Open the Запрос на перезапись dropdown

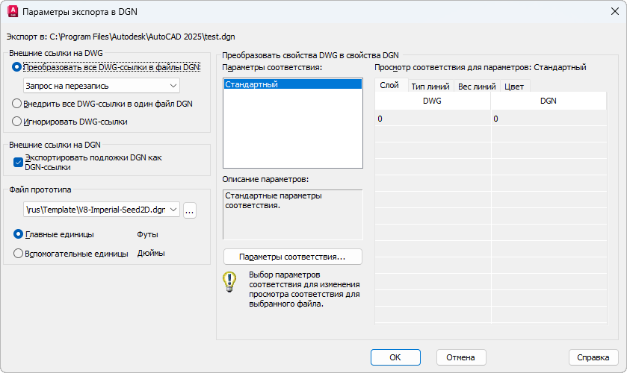pyautogui.click(x=102, y=86)
